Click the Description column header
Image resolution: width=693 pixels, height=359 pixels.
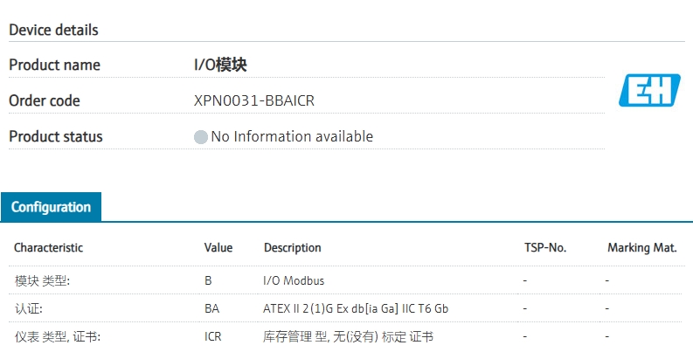[293, 247]
